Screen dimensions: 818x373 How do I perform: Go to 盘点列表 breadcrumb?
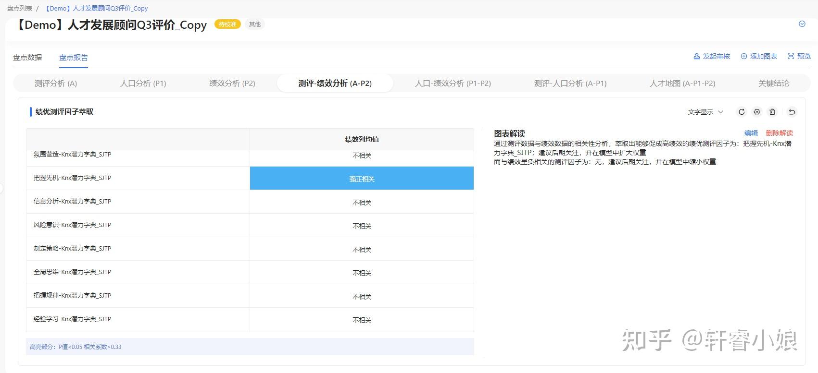click(x=20, y=8)
